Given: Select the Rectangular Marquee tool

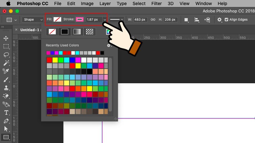Looking at the screenshot, I should [x=6, y=46].
